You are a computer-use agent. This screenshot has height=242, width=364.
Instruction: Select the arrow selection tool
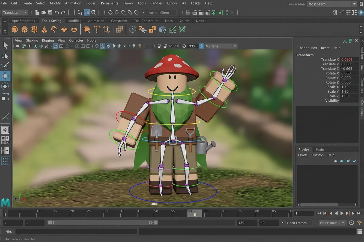pyautogui.click(x=5, y=45)
